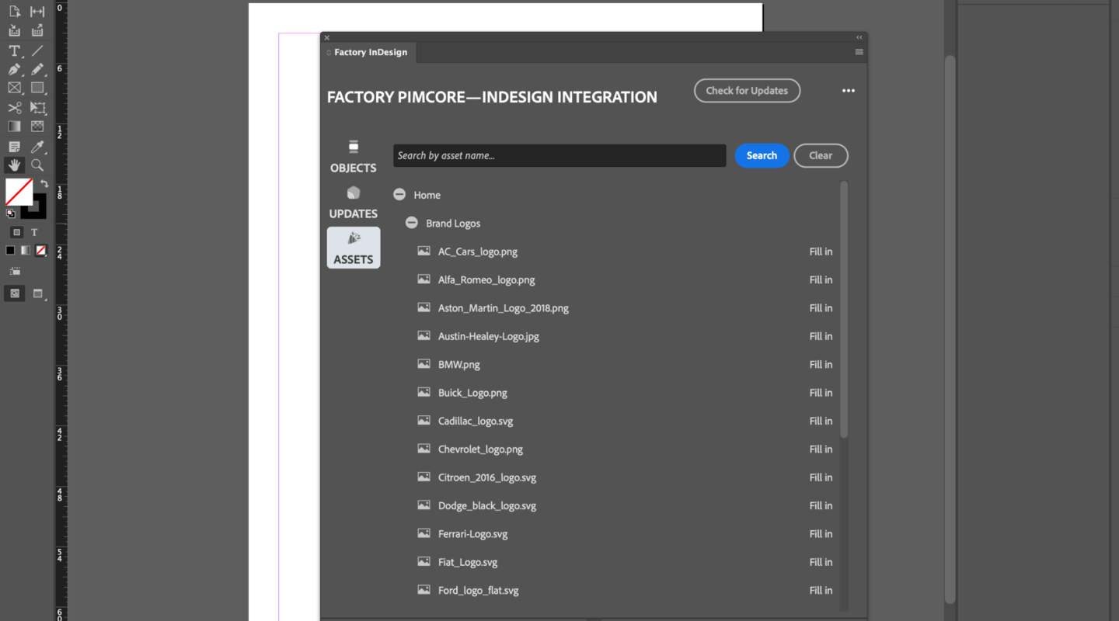Click the Clear button
1119x621 pixels.
(821, 155)
